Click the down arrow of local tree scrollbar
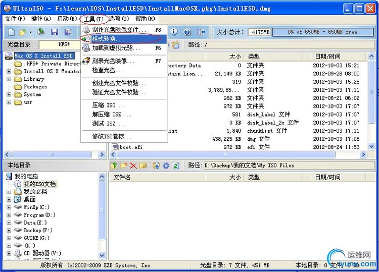The width and height of the screenshot is (379, 272). (x=102, y=255)
